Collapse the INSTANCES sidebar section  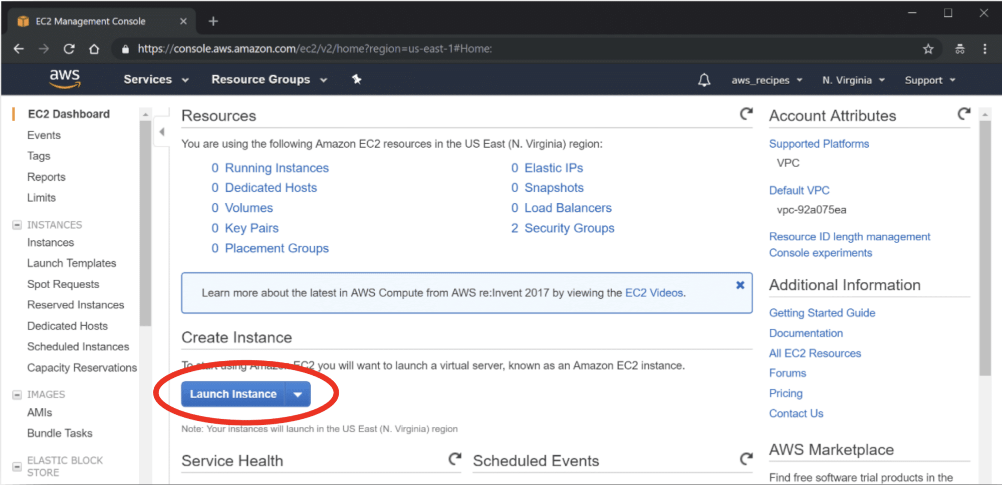tap(17, 225)
